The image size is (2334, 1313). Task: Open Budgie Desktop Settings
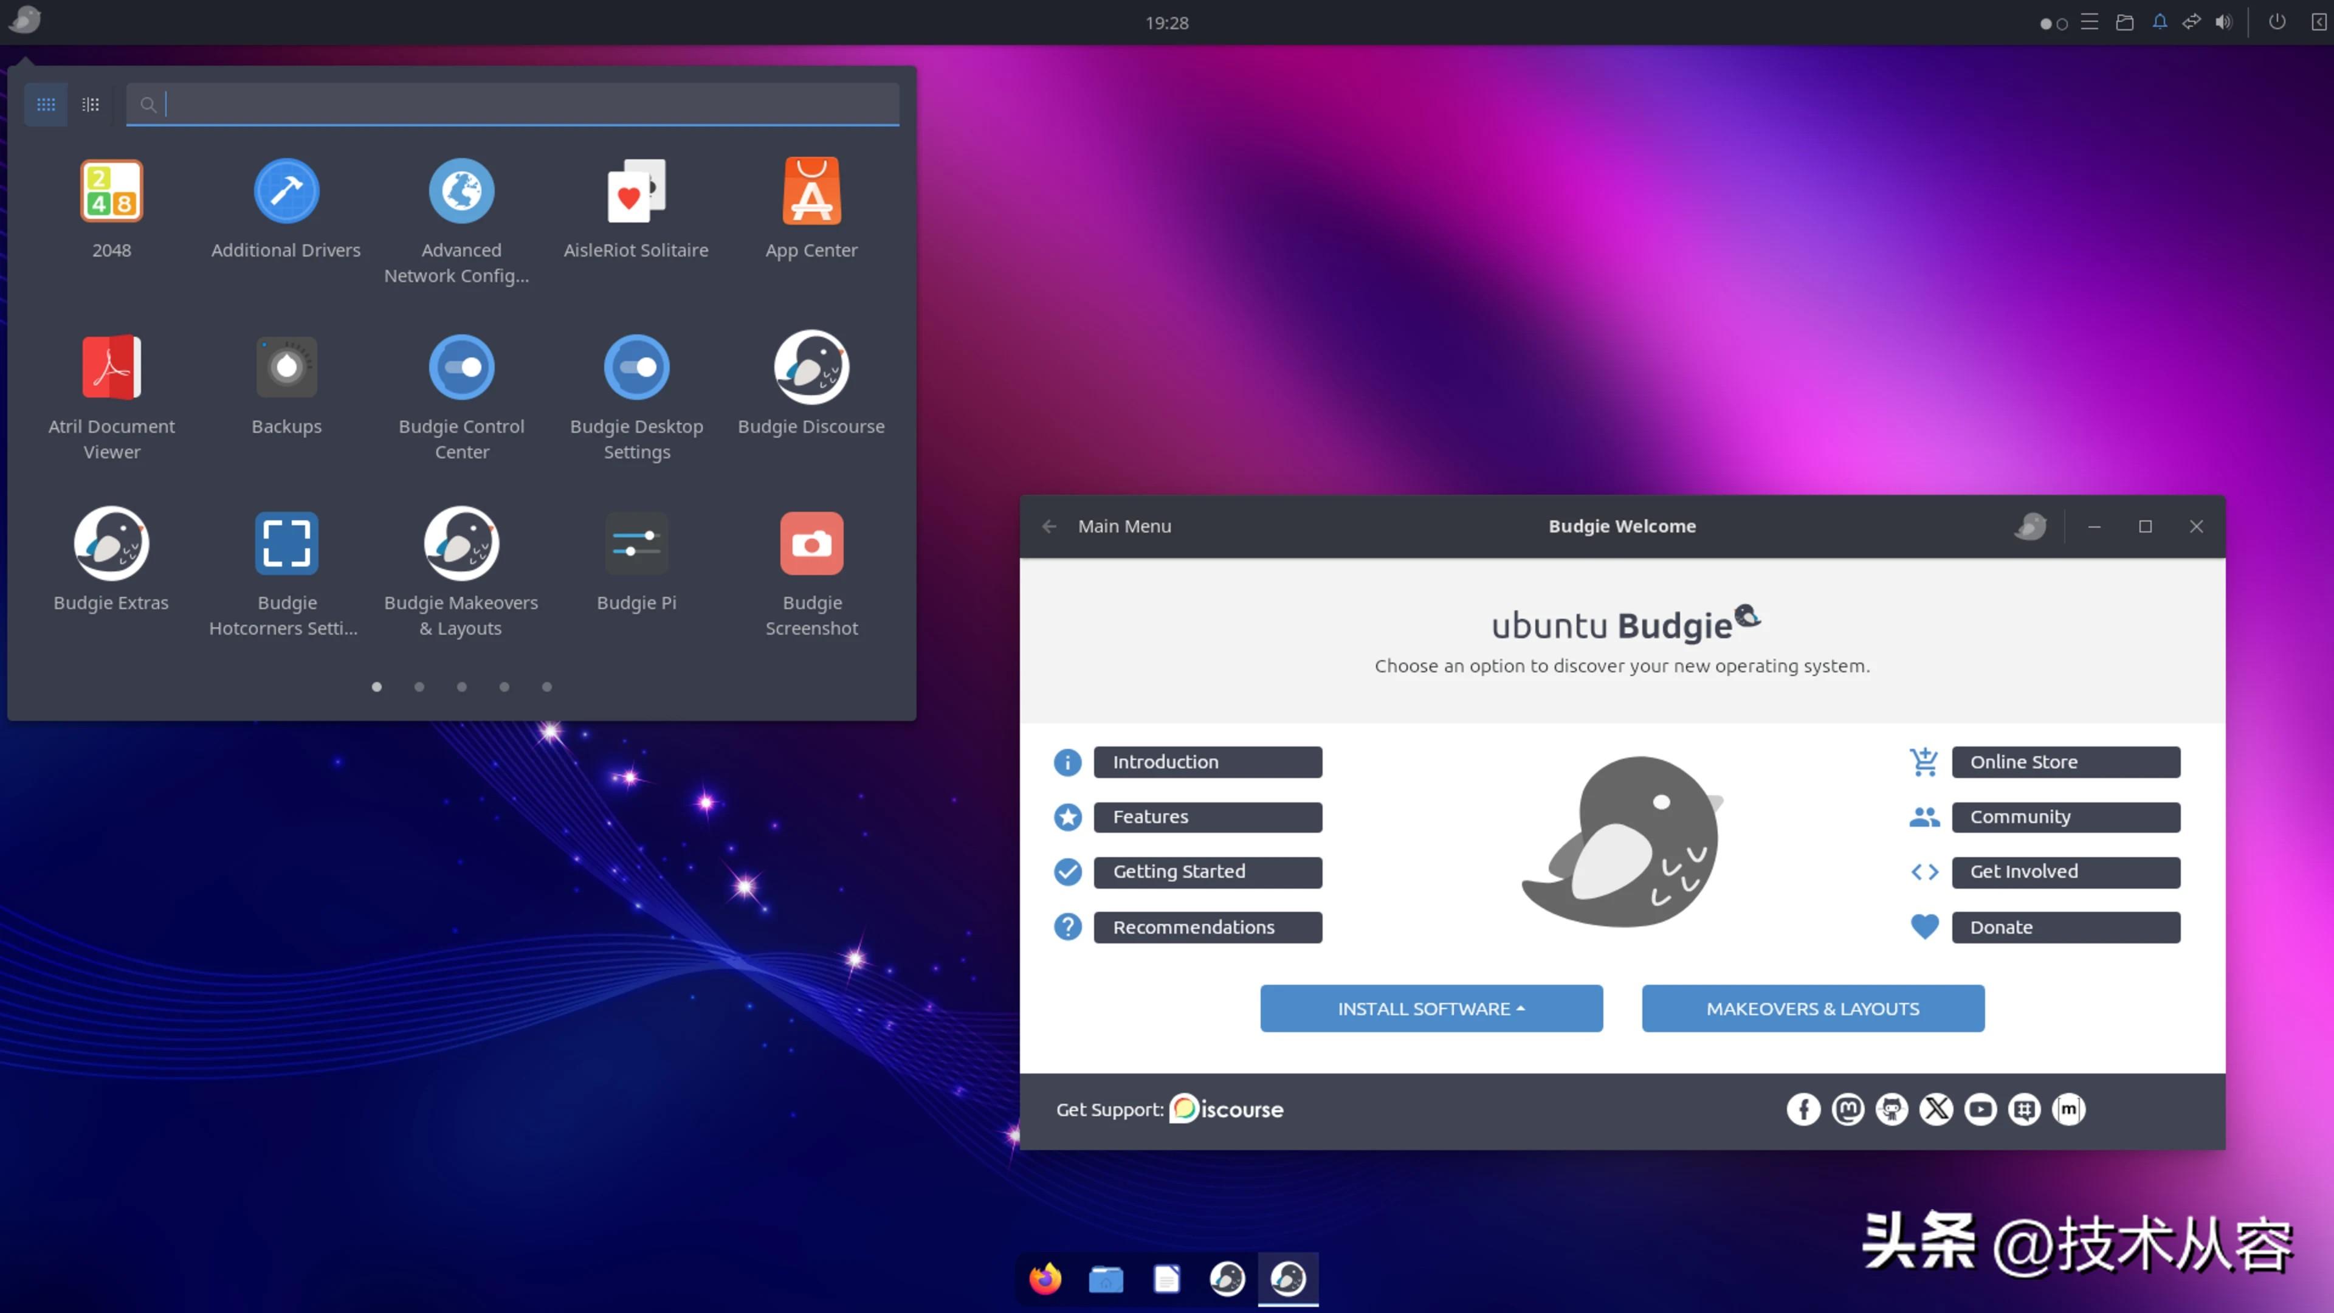(x=636, y=399)
